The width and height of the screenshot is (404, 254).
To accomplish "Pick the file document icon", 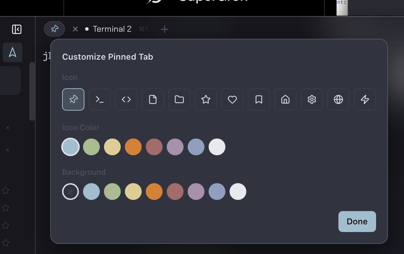I will pyautogui.click(x=153, y=99).
